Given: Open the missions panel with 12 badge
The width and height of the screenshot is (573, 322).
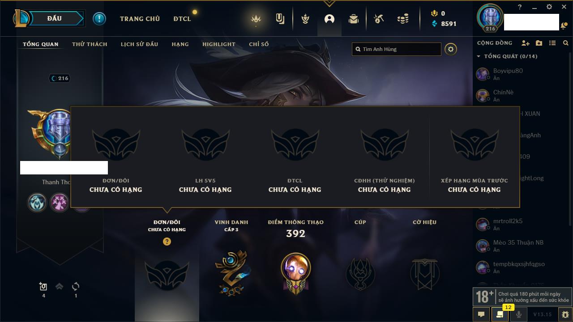Looking at the screenshot, I should (500, 314).
